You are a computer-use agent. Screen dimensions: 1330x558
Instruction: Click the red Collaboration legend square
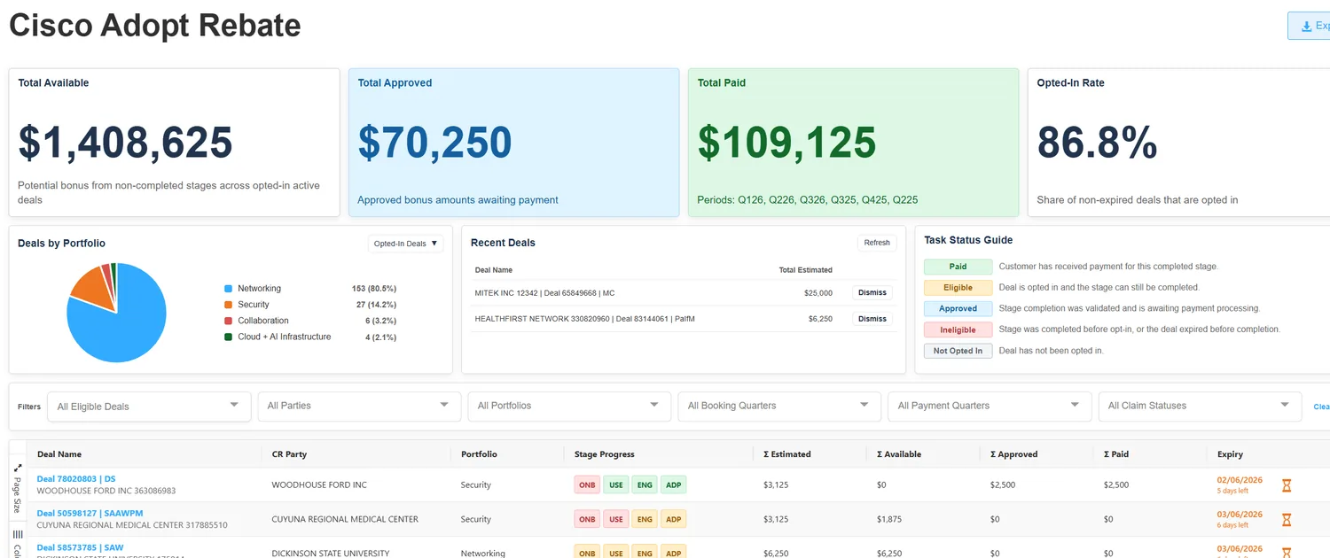[228, 321]
